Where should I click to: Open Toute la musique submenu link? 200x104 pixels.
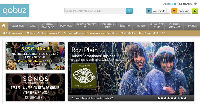point(14,33)
